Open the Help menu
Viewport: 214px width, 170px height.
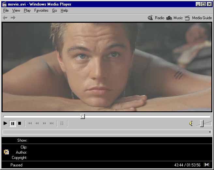64,10
